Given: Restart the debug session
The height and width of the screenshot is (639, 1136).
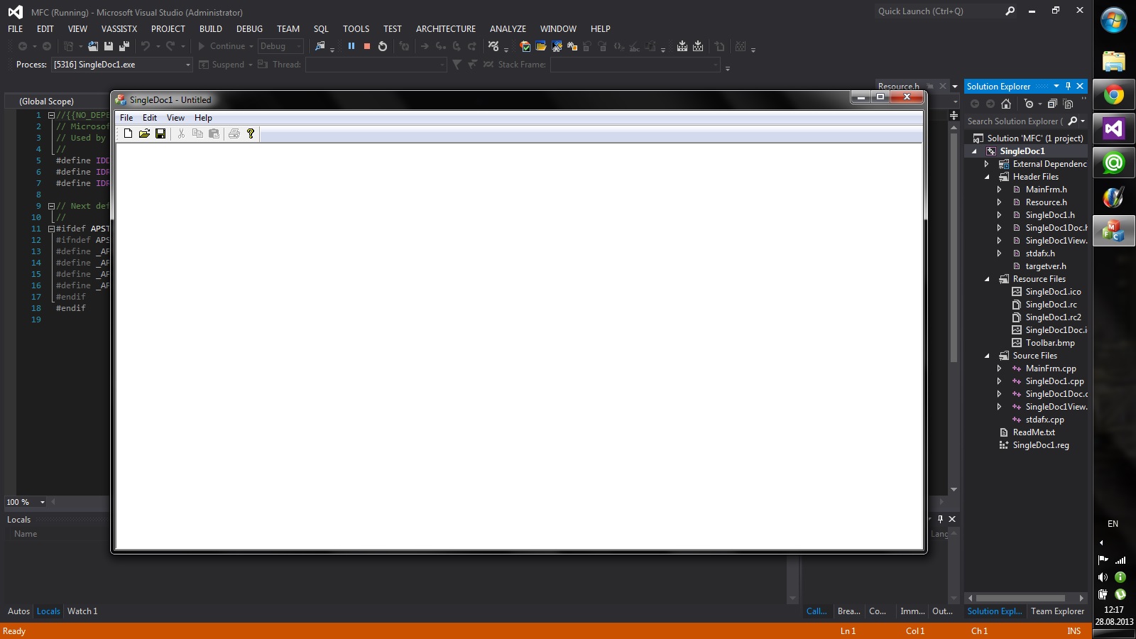Looking at the screenshot, I should click(x=383, y=46).
